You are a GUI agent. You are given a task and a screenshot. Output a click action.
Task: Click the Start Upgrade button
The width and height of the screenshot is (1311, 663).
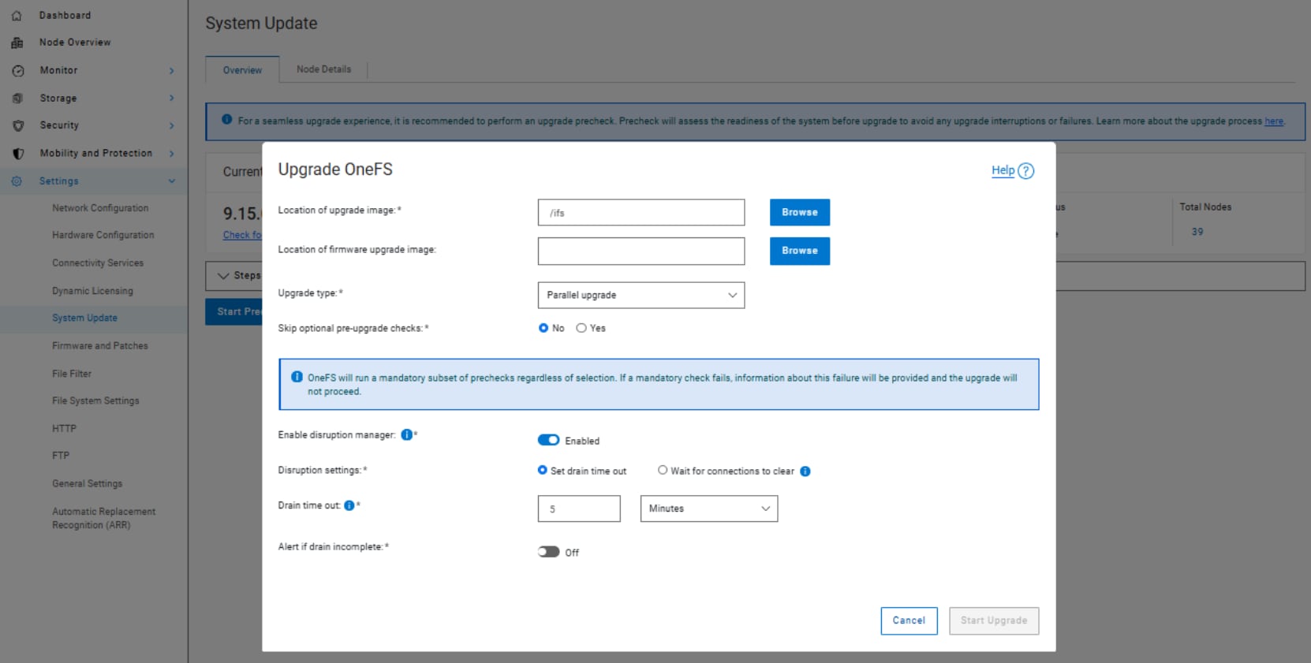click(994, 620)
